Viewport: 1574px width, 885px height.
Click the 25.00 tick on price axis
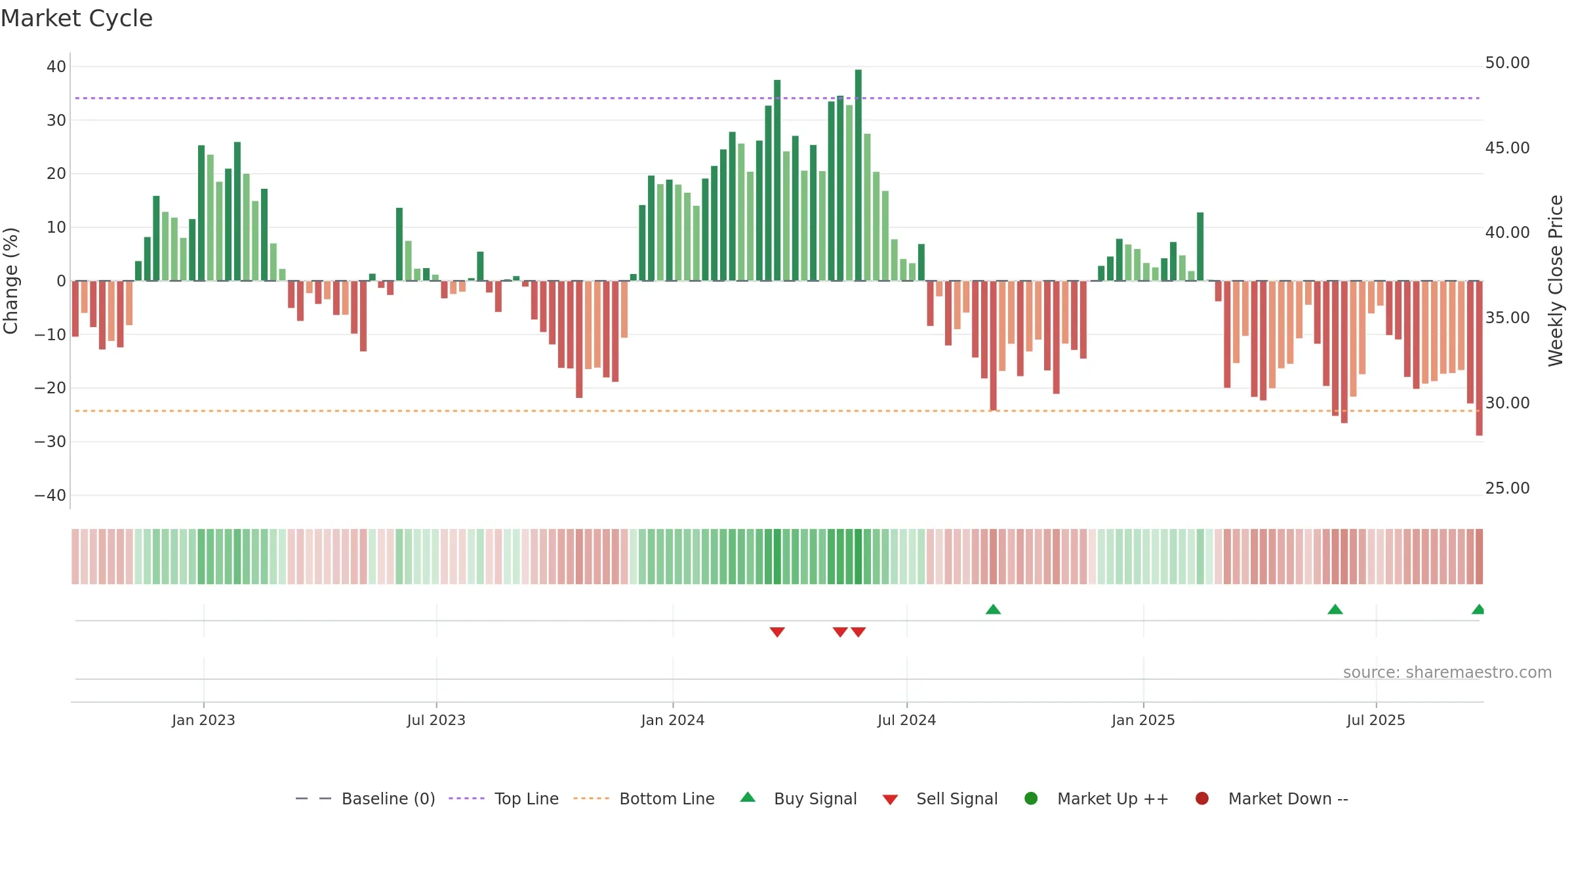point(1507,488)
